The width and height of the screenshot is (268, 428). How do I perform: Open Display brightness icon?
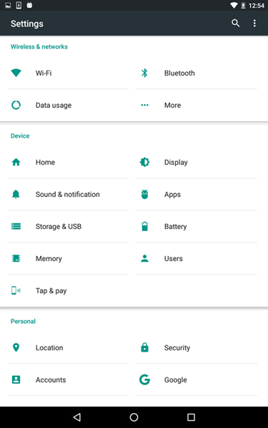click(144, 162)
